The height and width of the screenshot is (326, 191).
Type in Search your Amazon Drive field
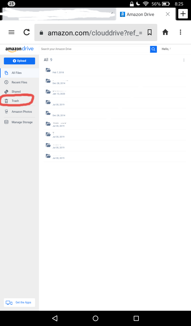[x=94, y=49]
